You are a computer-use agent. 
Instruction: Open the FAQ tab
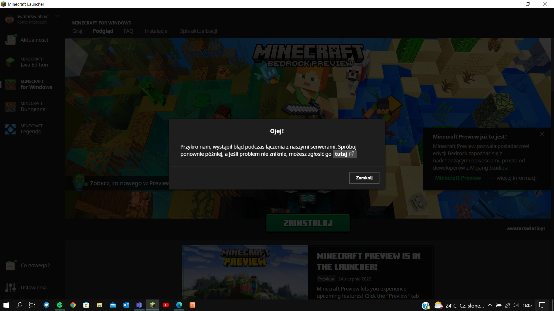pyautogui.click(x=128, y=31)
